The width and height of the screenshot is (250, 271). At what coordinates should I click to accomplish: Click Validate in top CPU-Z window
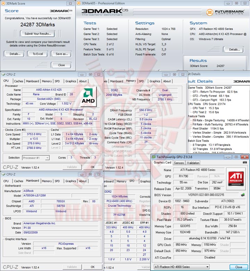(72, 167)
